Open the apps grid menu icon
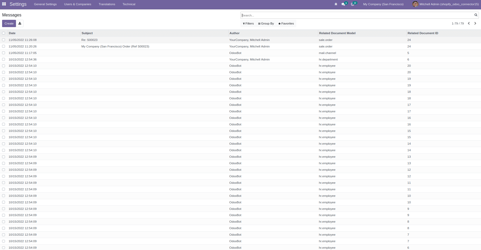Viewport: 481px width, 250px height. pos(4,4)
